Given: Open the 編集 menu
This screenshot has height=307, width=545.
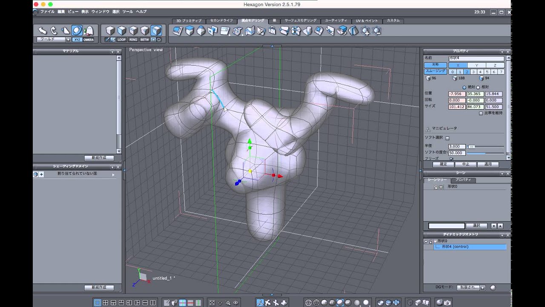Looking at the screenshot, I should 61,12.
